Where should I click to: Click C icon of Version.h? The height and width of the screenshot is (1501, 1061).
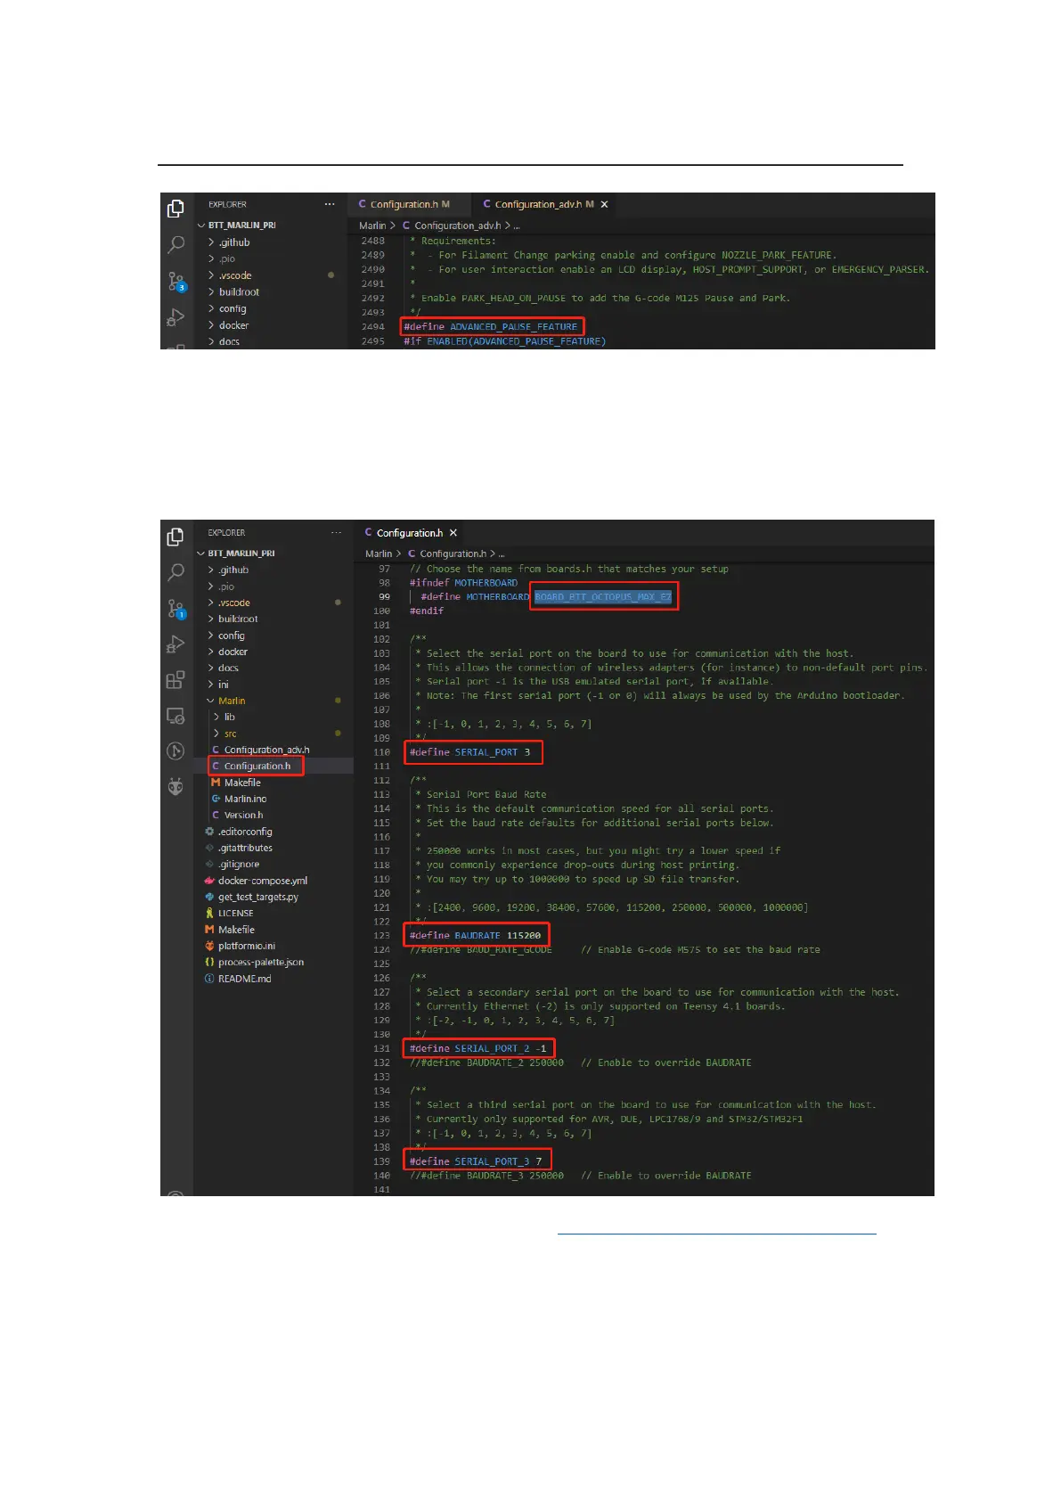click(216, 815)
